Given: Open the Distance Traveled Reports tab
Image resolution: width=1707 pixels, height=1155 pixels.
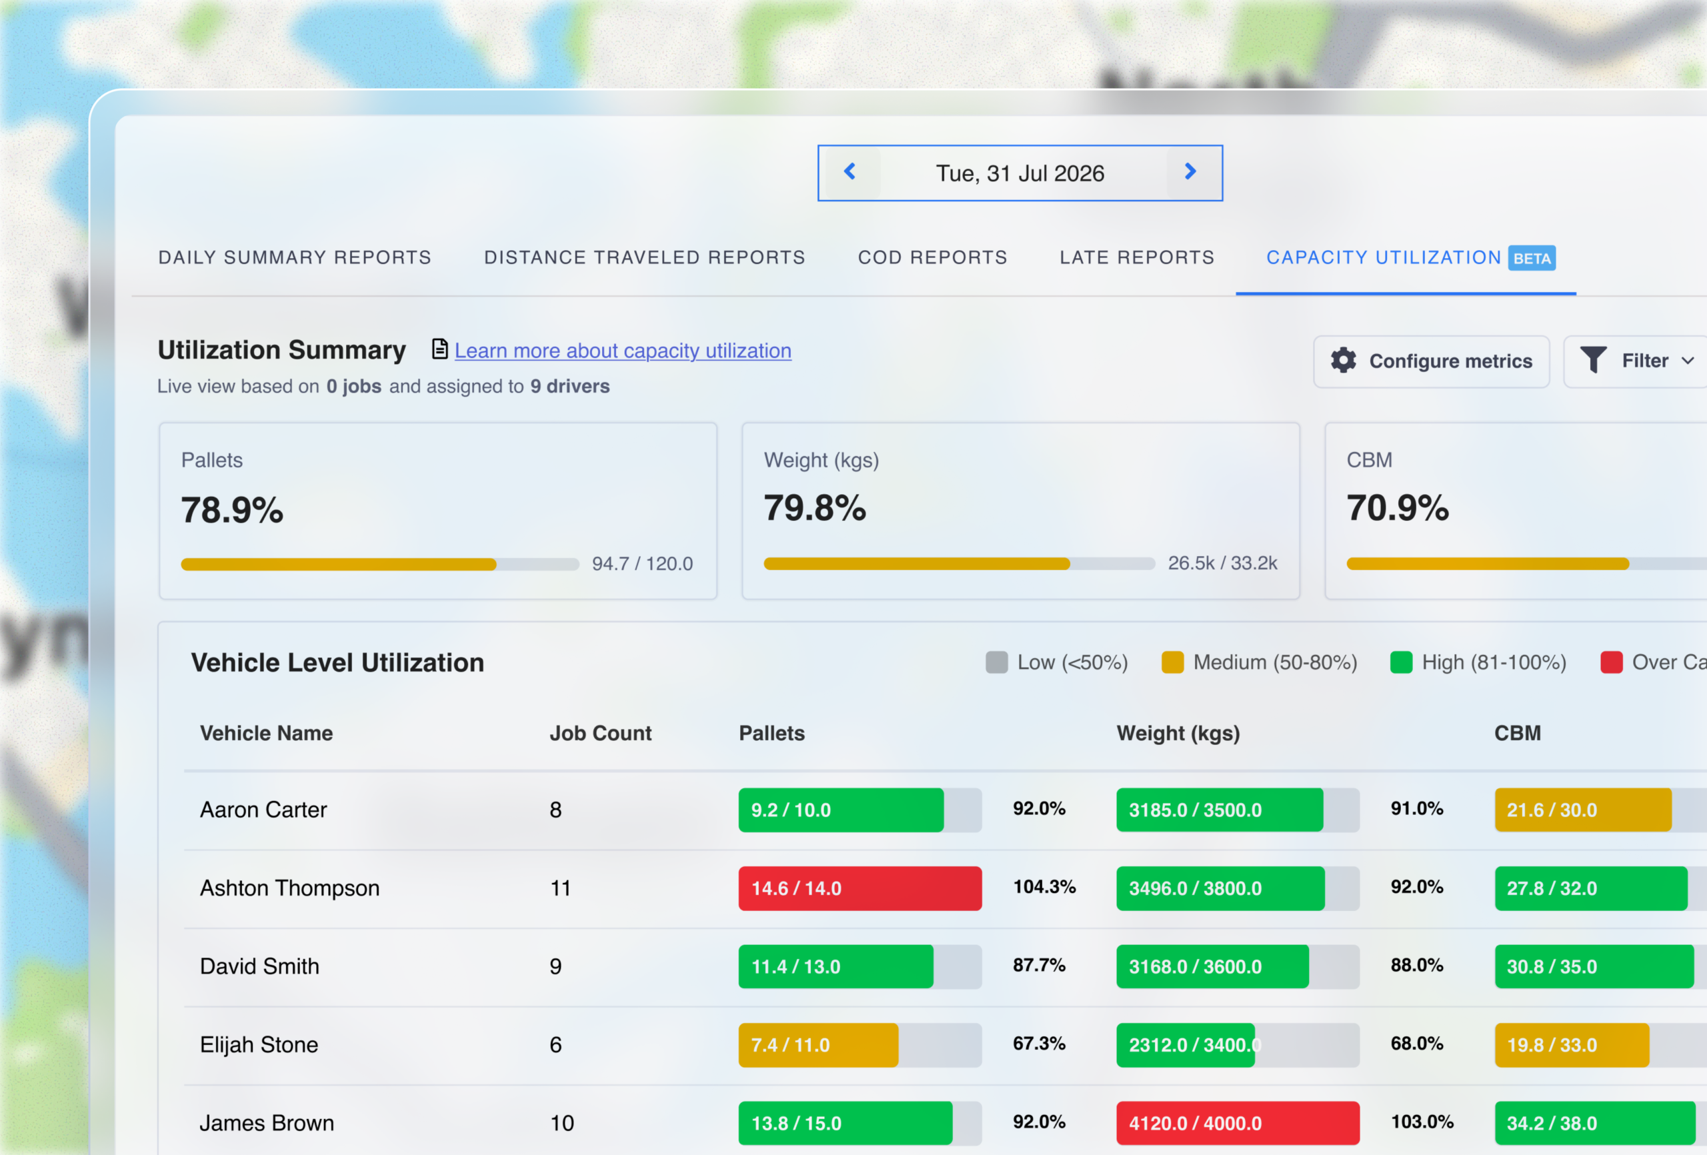Looking at the screenshot, I should 644,258.
